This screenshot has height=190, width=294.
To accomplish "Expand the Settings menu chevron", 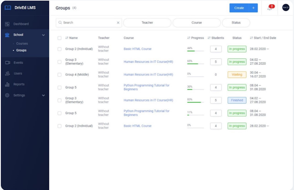I will 43,95.
